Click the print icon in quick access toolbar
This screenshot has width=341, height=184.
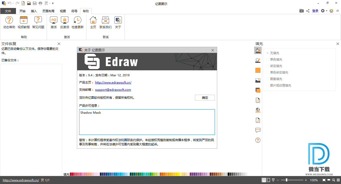point(40,3)
